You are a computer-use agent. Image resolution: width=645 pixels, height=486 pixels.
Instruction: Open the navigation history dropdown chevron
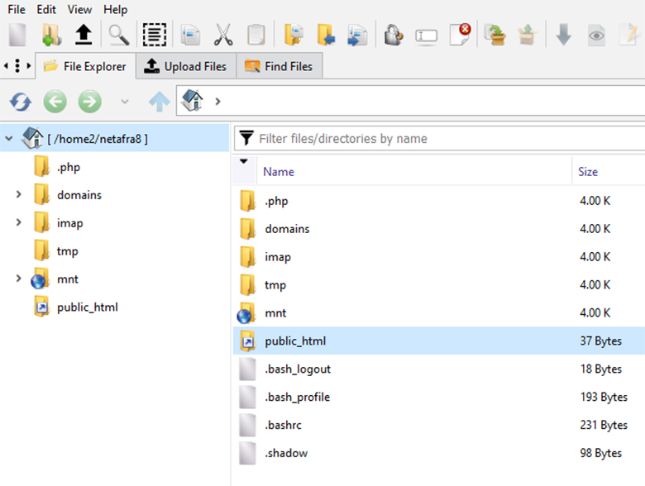click(125, 101)
